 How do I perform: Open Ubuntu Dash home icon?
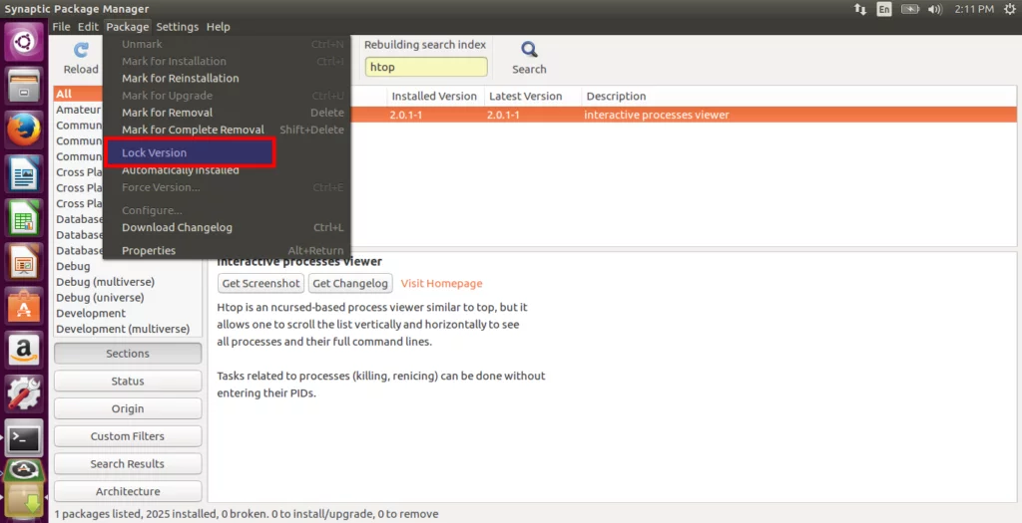click(x=24, y=42)
